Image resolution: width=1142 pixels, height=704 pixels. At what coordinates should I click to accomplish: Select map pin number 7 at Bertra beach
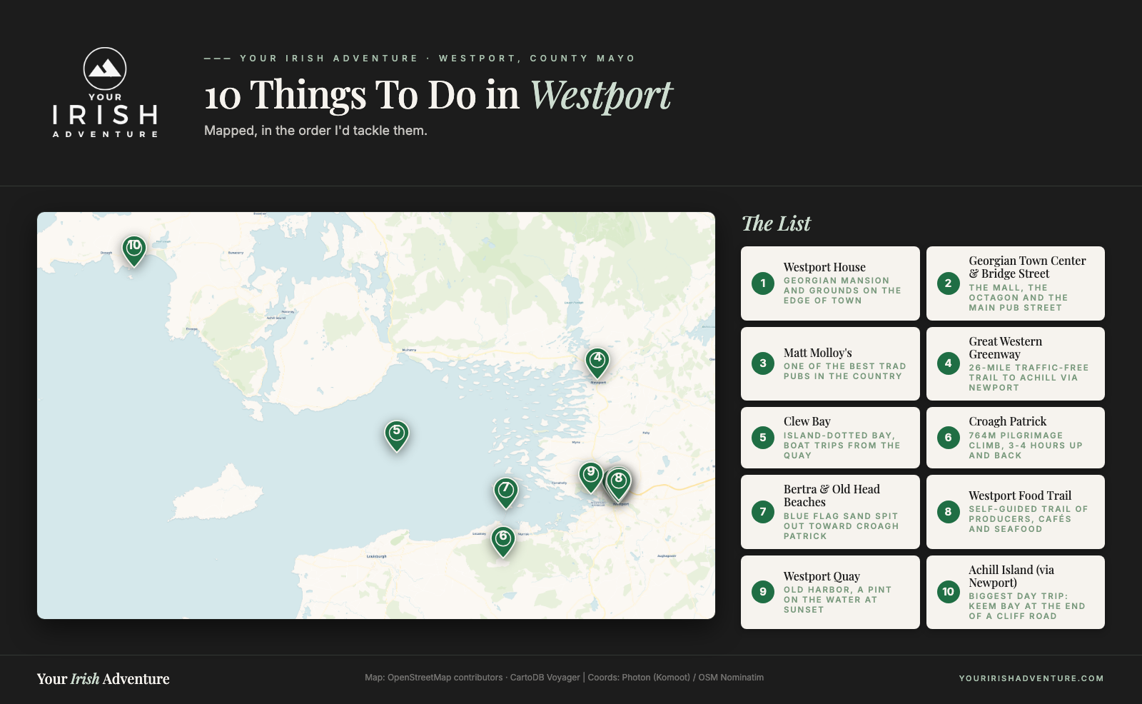506,493
